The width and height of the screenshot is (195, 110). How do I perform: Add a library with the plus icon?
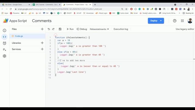tap(42, 43)
